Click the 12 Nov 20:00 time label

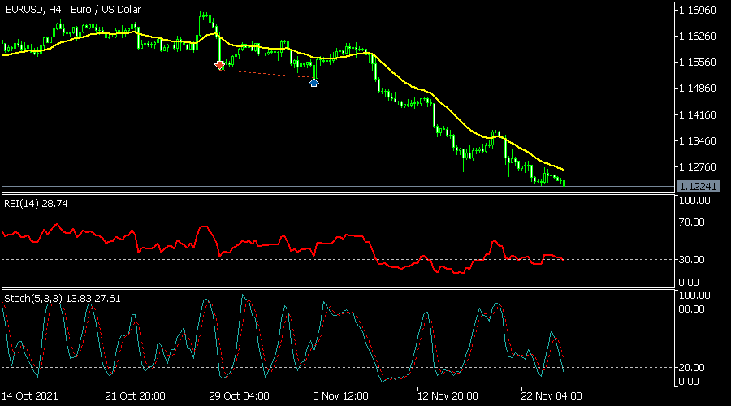pyautogui.click(x=448, y=396)
